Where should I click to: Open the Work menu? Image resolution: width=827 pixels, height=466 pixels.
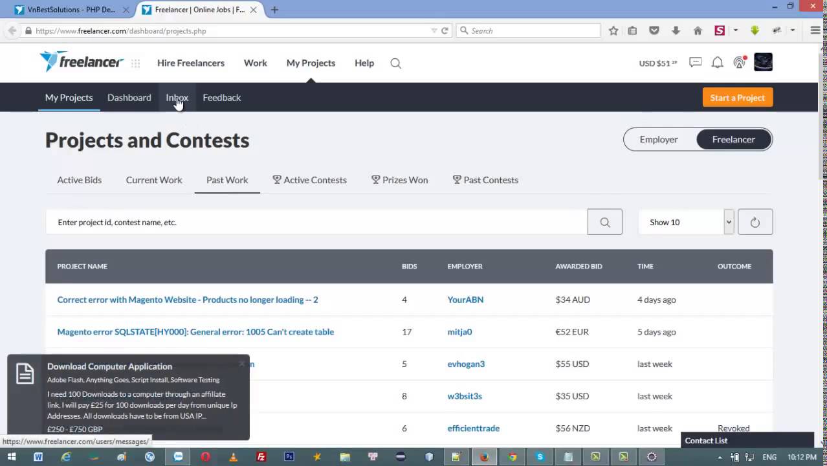pyautogui.click(x=256, y=63)
